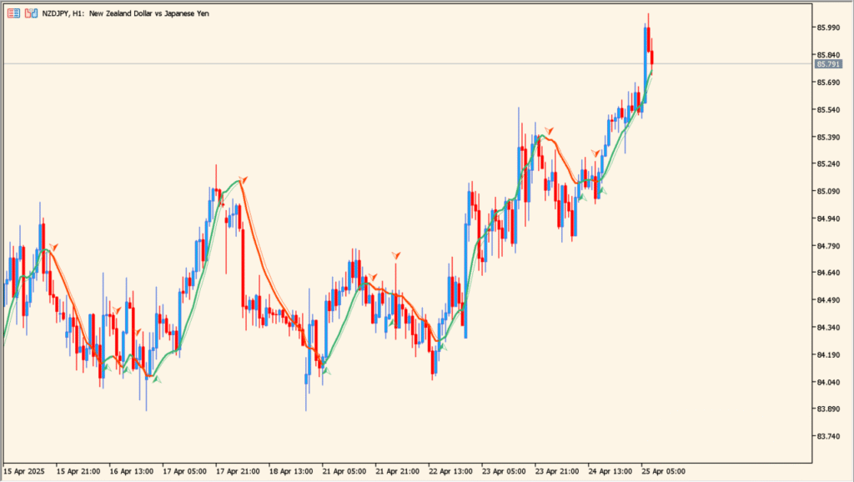Click the 17 Apr 21:00 time label
Viewport: 854px width, 482px height.
pyautogui.click(x=238, y=471)
